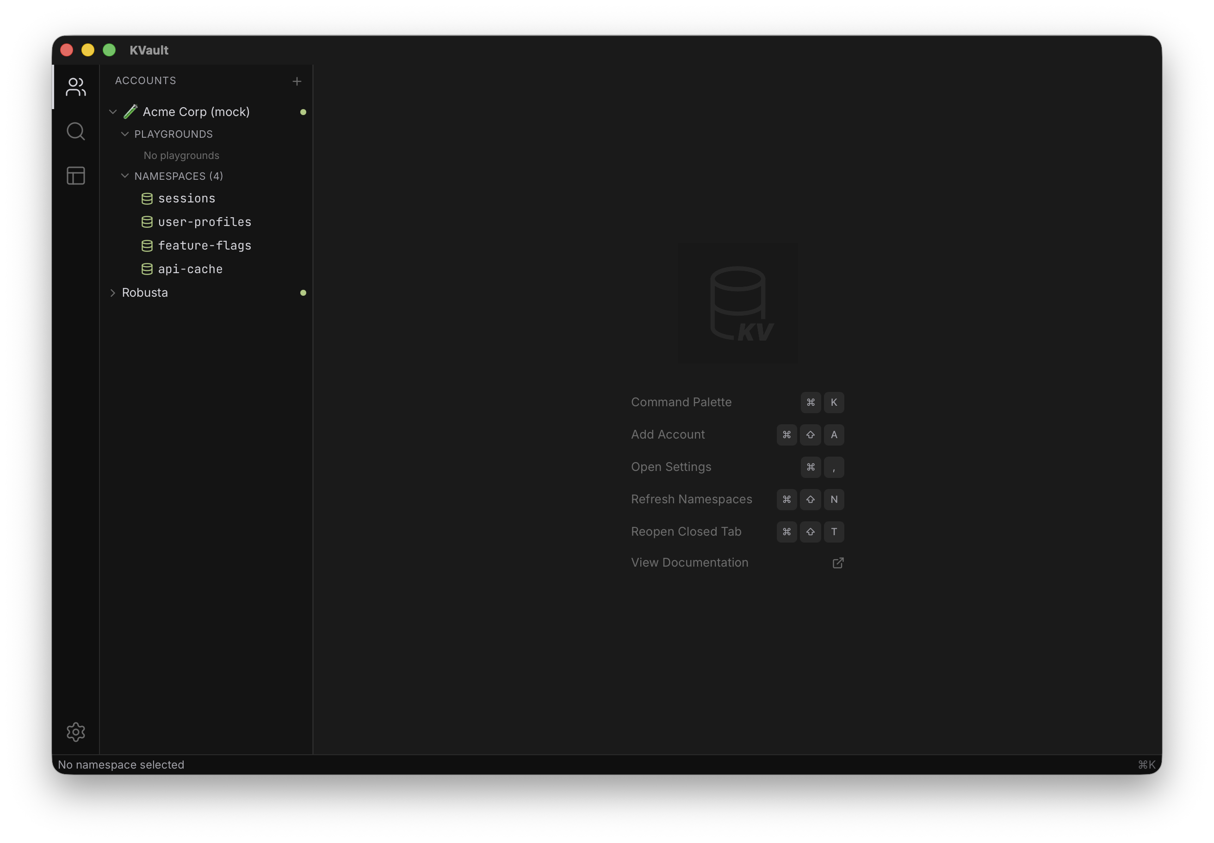Click the green status dot next to Acme Corp
1214x843 pixels.
(303, 112)
